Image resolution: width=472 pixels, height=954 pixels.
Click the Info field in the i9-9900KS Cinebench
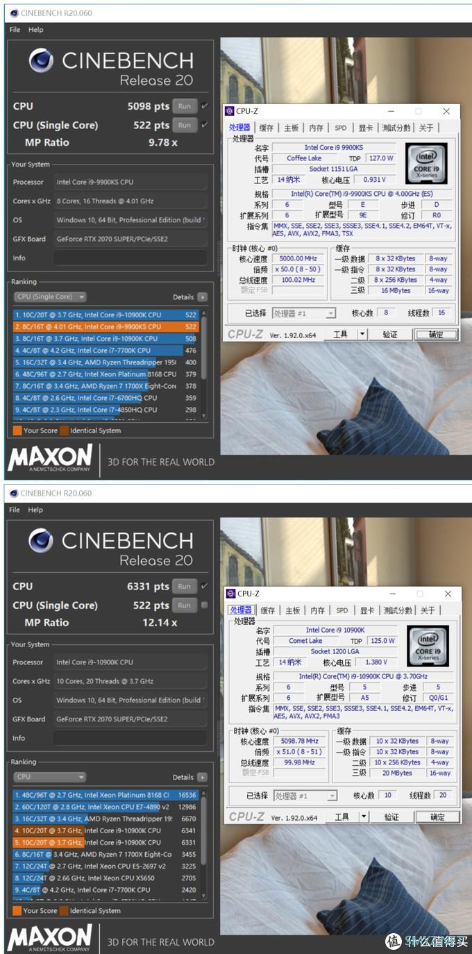130,258
